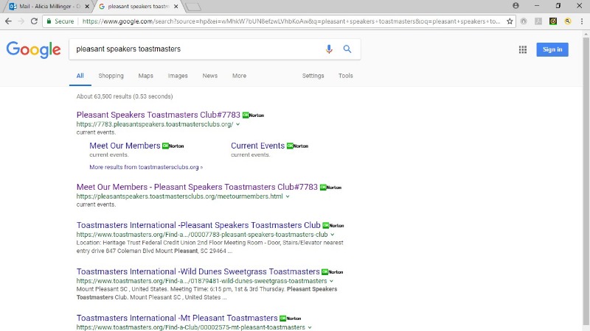Reload the page

point(34,21)
